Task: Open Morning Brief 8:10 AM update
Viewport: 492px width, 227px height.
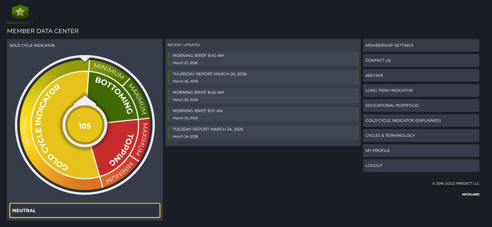Action: pyautogui.click(x=263, y=114)
